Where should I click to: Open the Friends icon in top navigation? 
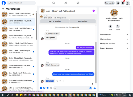pos(66,3)
